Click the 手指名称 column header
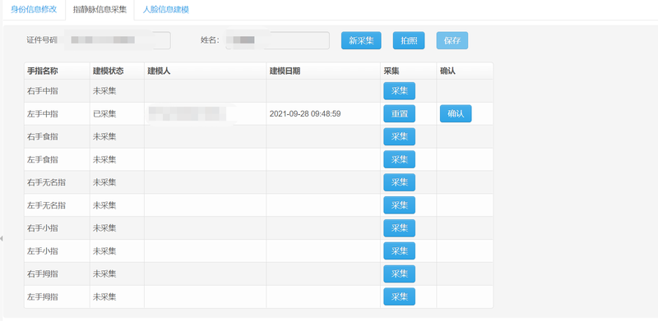The width and height of the screenshot is (658, 321). (x=57, y=71)
